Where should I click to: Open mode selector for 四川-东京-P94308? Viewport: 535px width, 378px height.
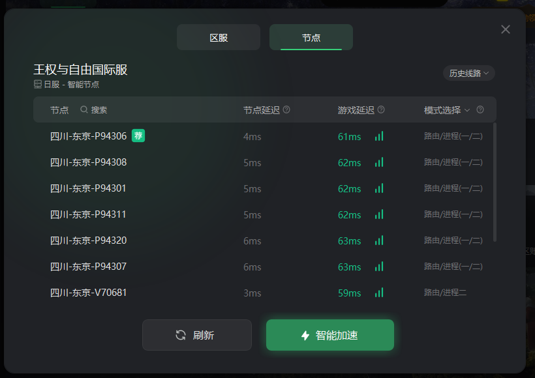[453, 162]
